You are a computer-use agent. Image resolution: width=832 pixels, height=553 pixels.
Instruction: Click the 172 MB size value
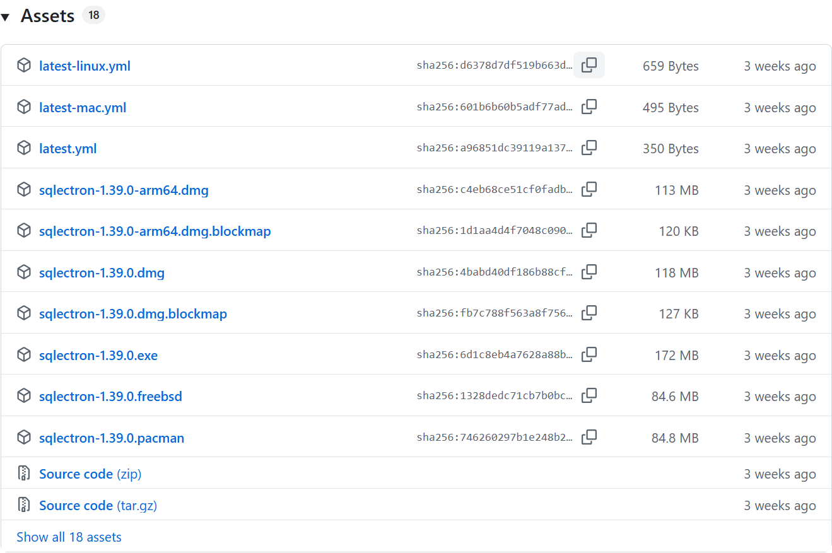[677, 356]
